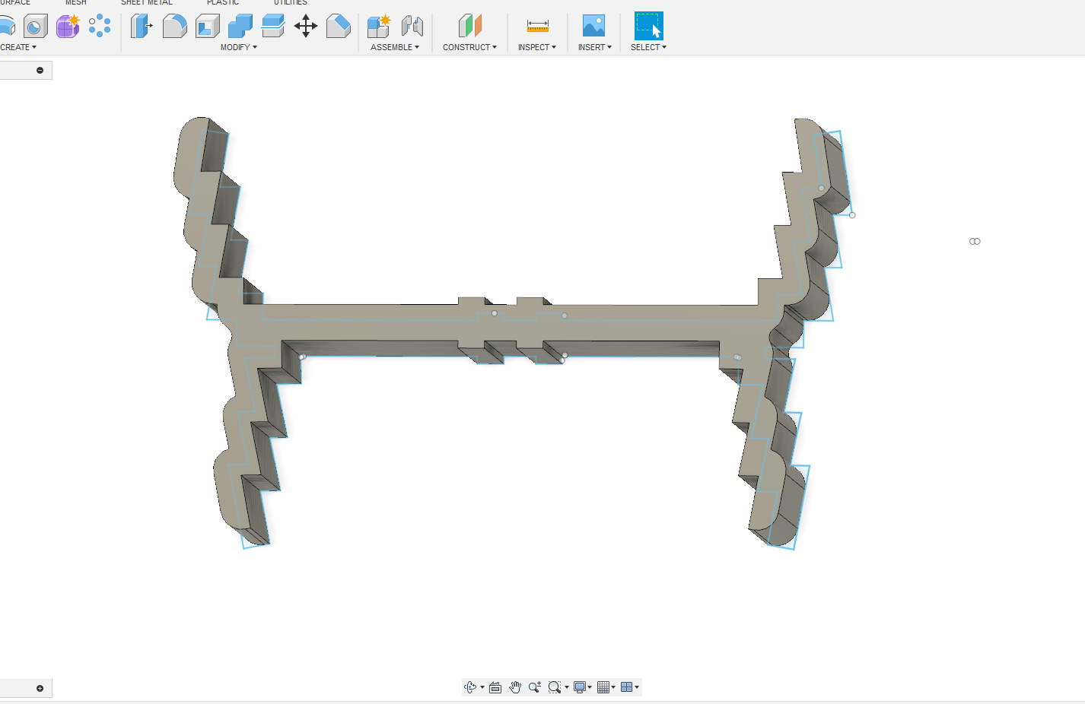Choose the Combine bodies tool
Image resolution: width=1085 pixels, height=704 pixels.
coord(240,27)
